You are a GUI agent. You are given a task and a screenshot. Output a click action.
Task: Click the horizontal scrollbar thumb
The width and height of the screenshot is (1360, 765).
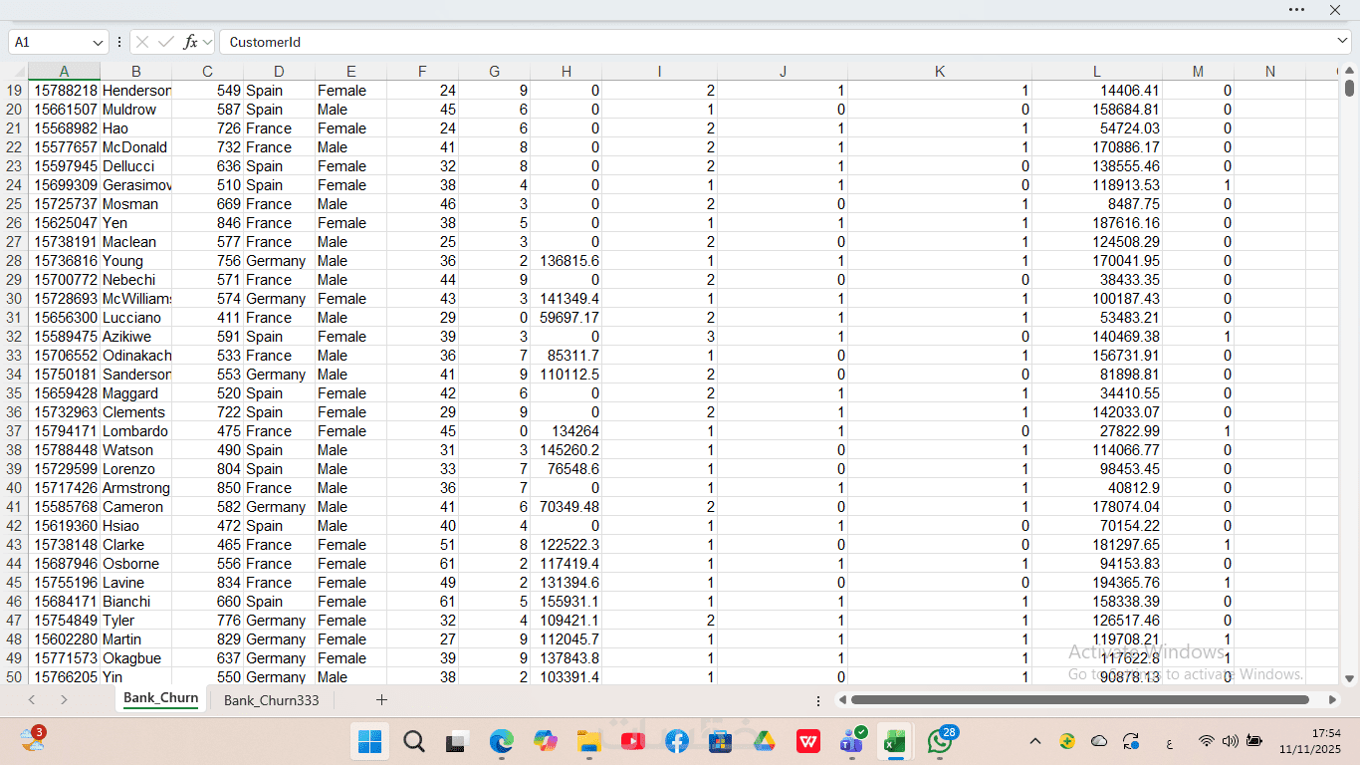pyautogui.click(x=1080, y=700)
